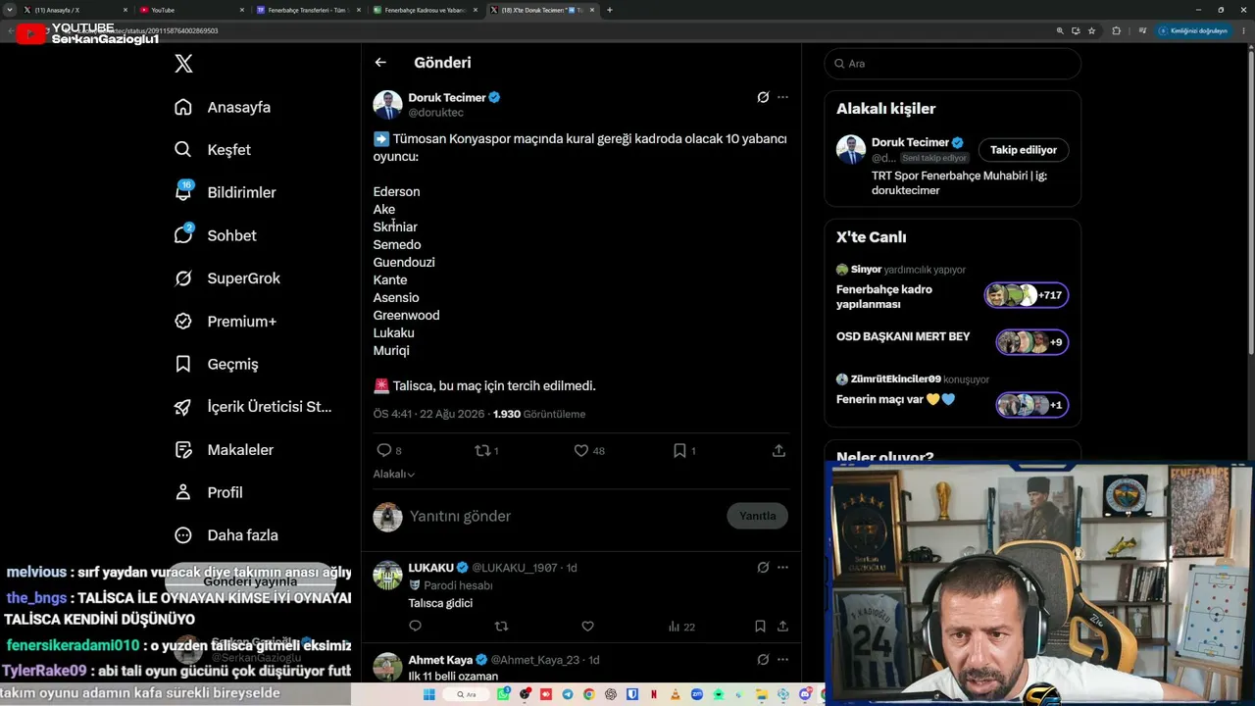
Task: Open Bitwarden from the taskbar
Action: click(x=632, y=694)
